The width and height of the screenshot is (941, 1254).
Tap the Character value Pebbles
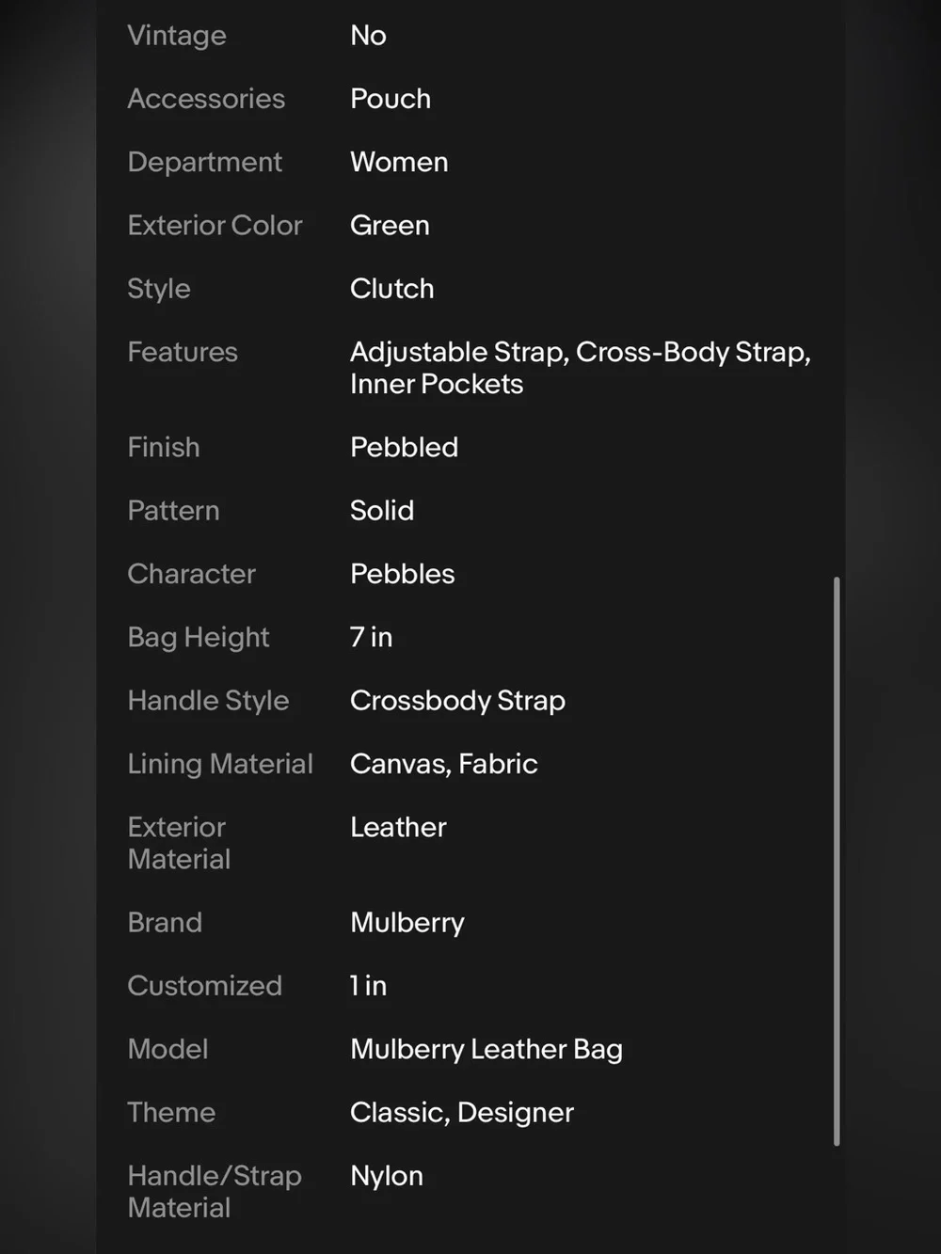click(402, 574)
